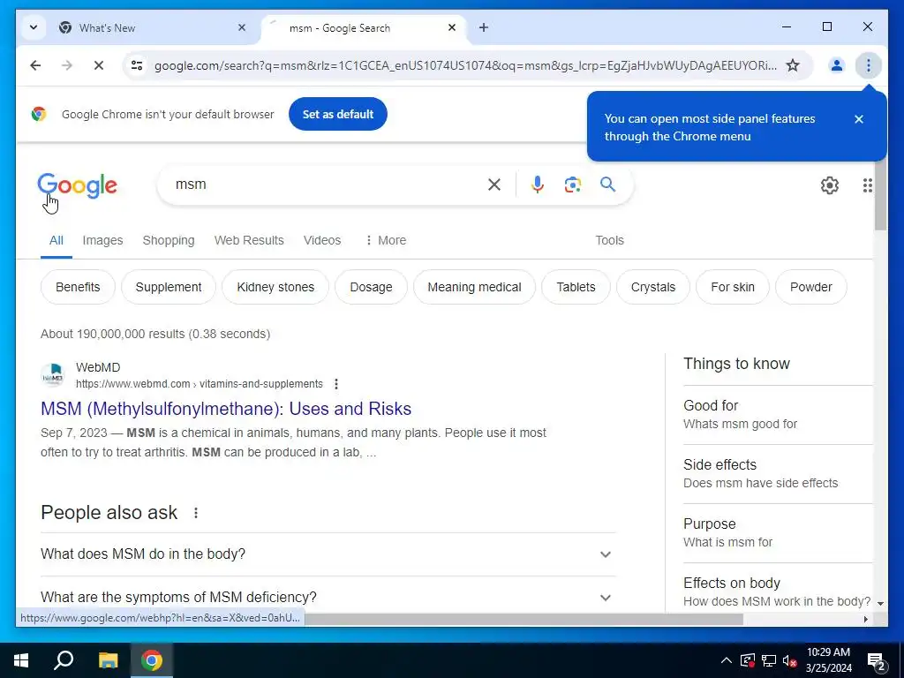Bookmark this tab with the star icon

click(x=793, y=65)
